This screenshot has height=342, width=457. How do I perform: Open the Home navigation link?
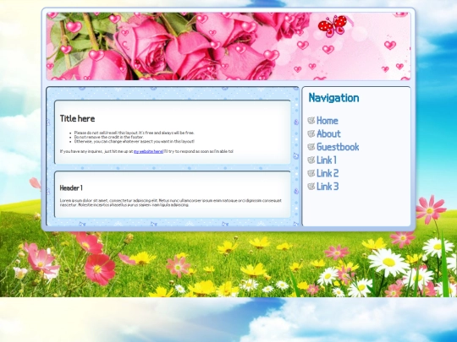pyautogui.click(x=327, y=121)
